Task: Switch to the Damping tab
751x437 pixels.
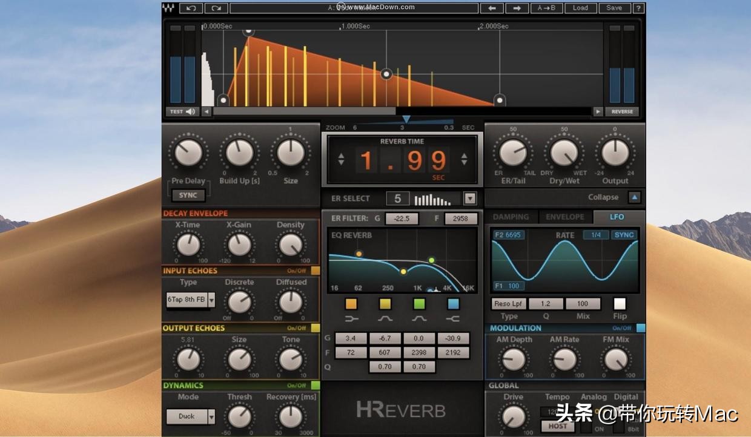Action: coord(511,217)
